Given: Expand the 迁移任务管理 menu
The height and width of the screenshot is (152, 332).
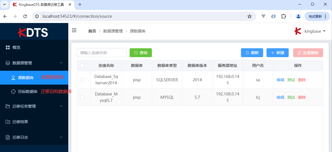Looking at the screenshot, I should [x=34, y=106].
